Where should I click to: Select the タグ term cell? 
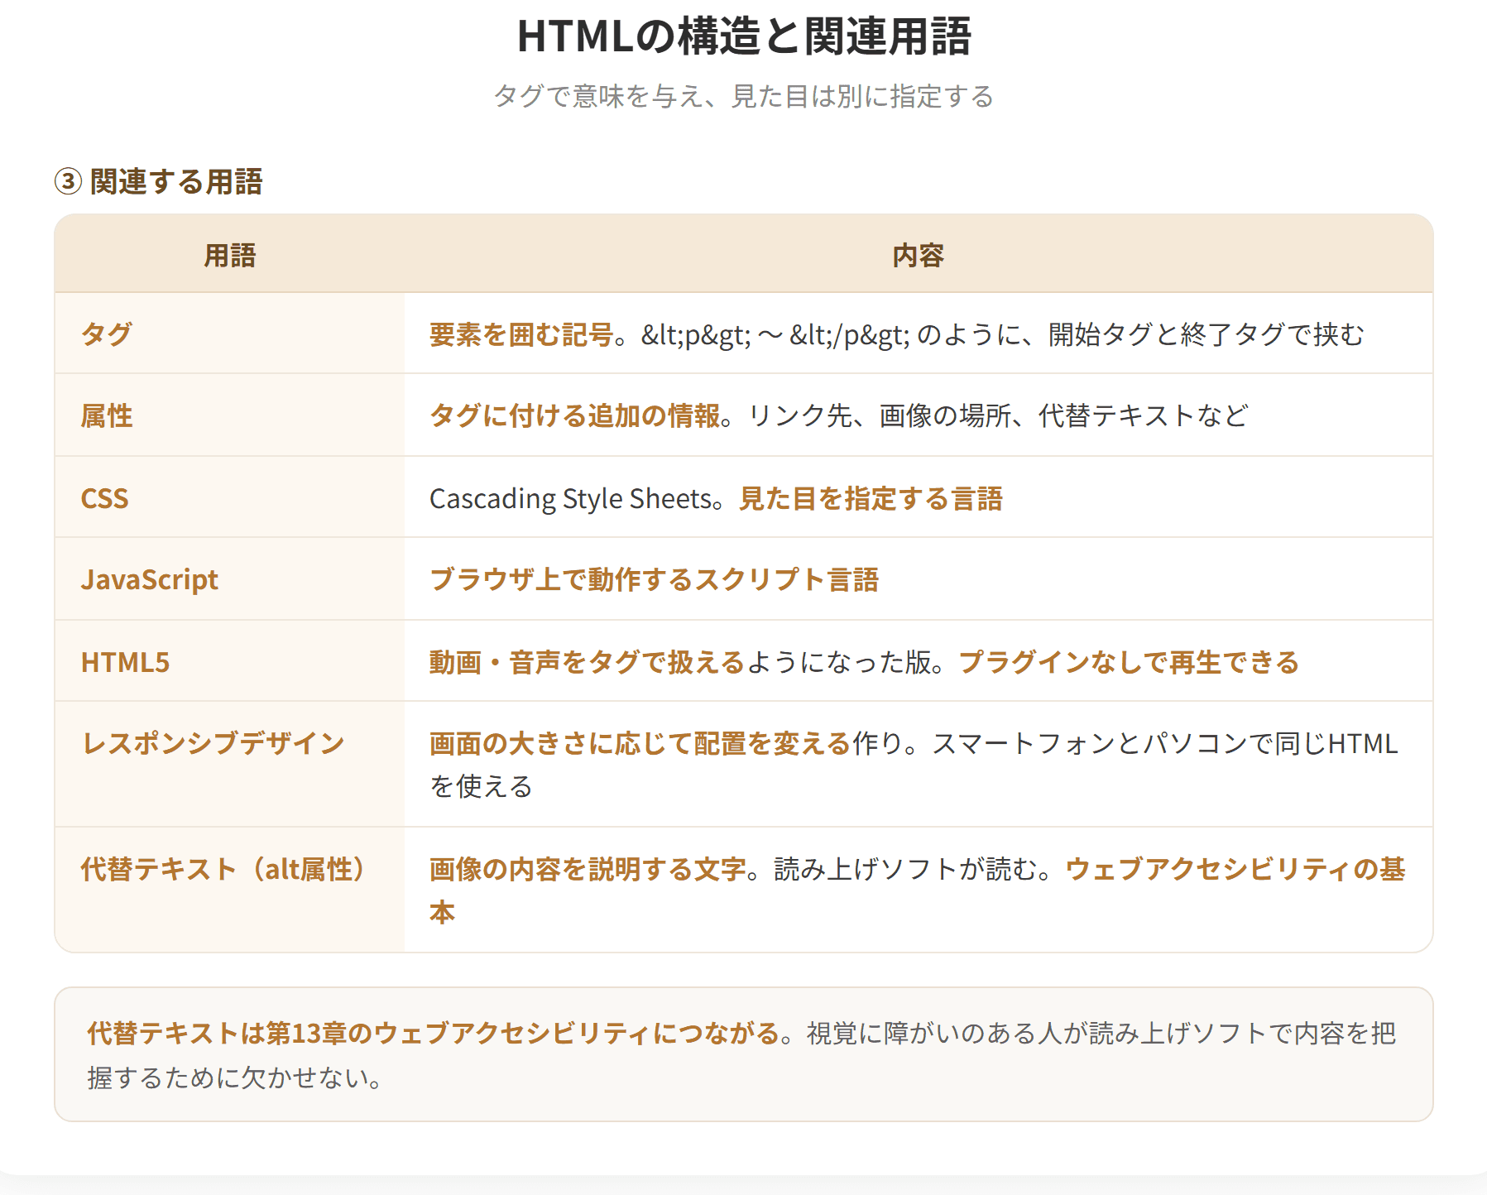pos(230,334)
